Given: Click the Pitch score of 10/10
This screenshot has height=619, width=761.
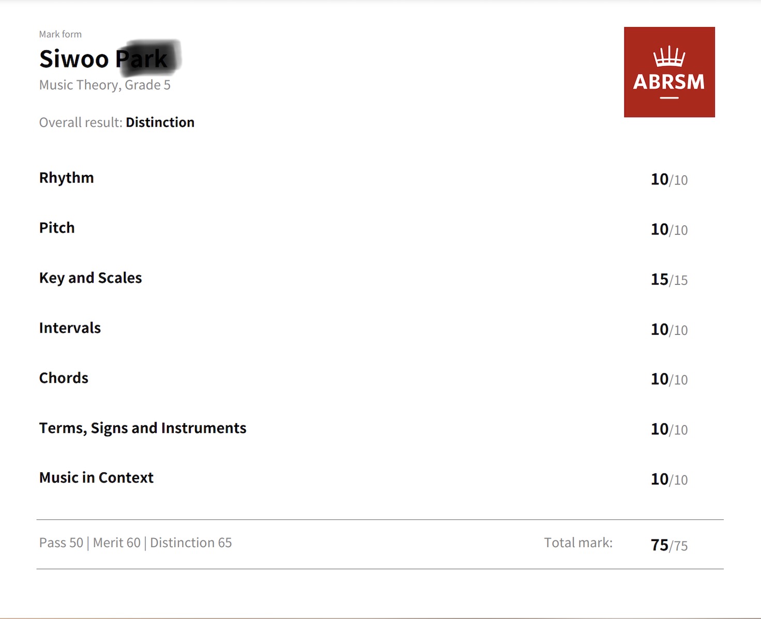Looking at the screenshot, I should tap(669, 229).
